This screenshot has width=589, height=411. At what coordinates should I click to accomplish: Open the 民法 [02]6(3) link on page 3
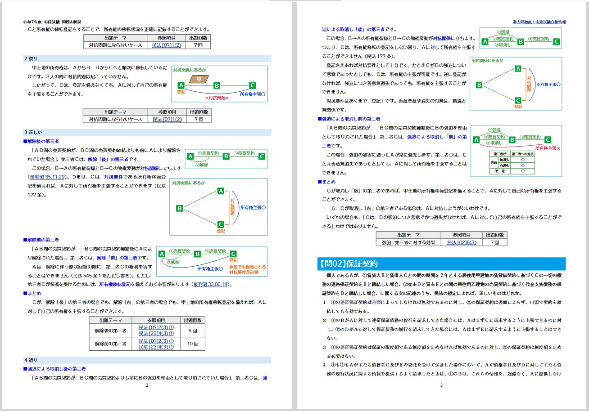pos(461,242)
